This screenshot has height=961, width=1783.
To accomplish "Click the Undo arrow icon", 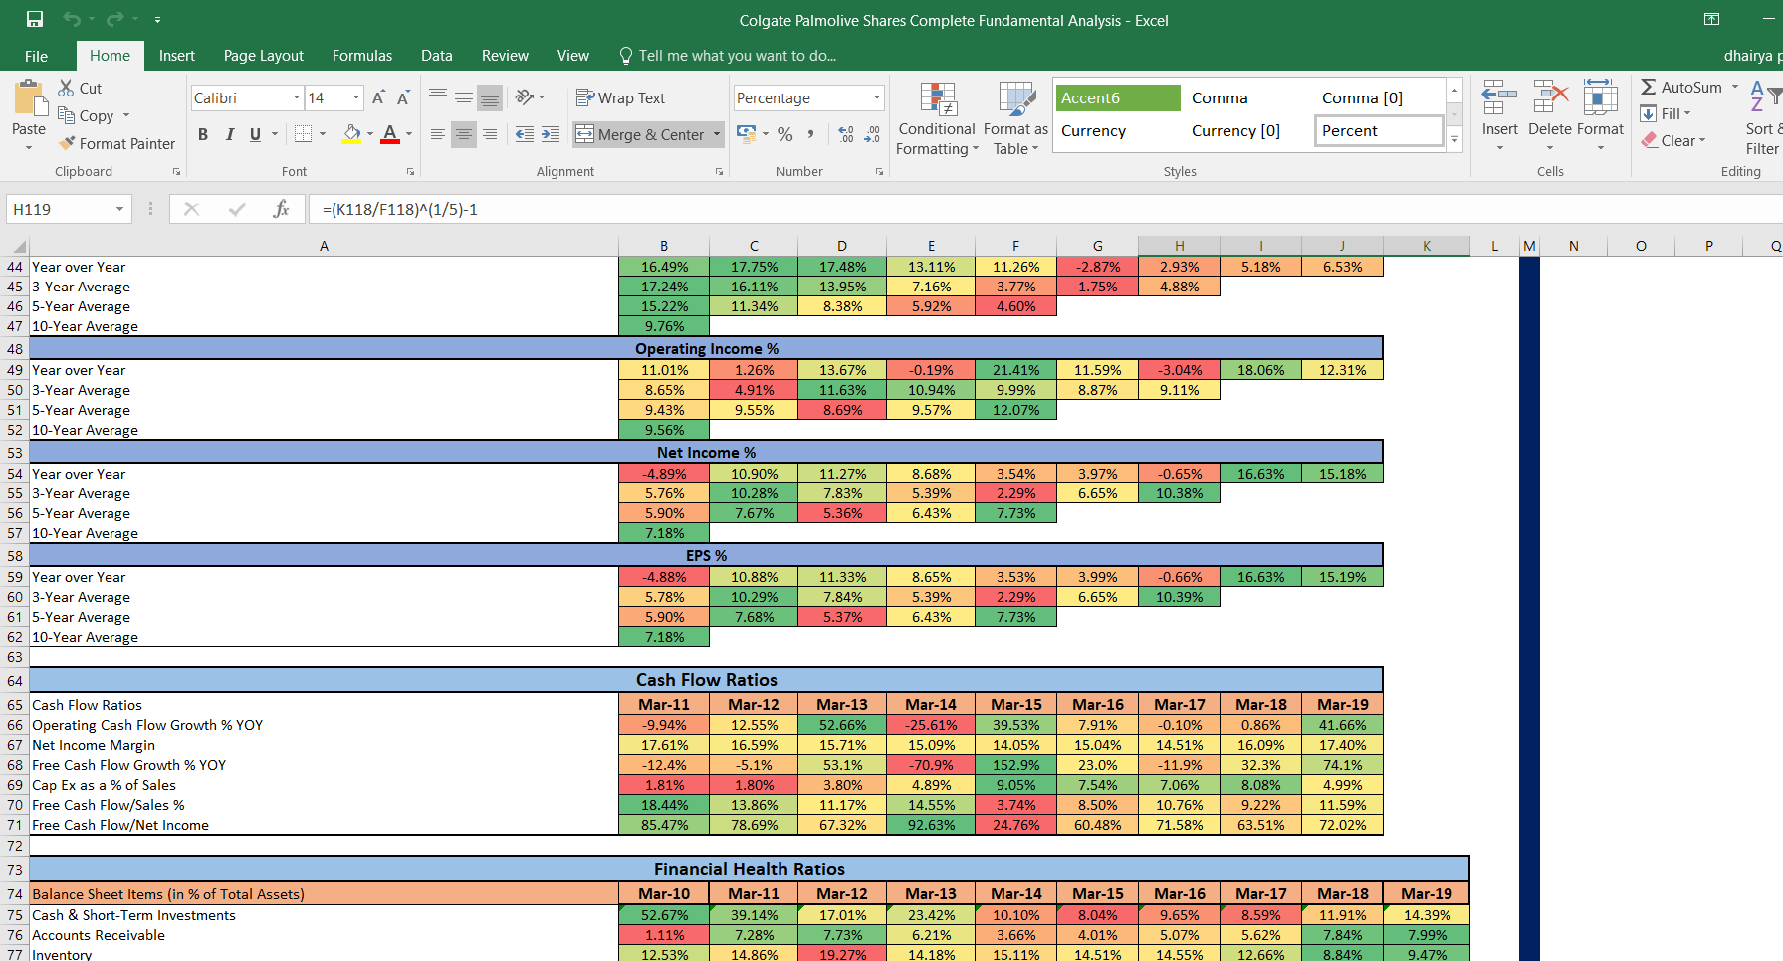I will [72, 19].
